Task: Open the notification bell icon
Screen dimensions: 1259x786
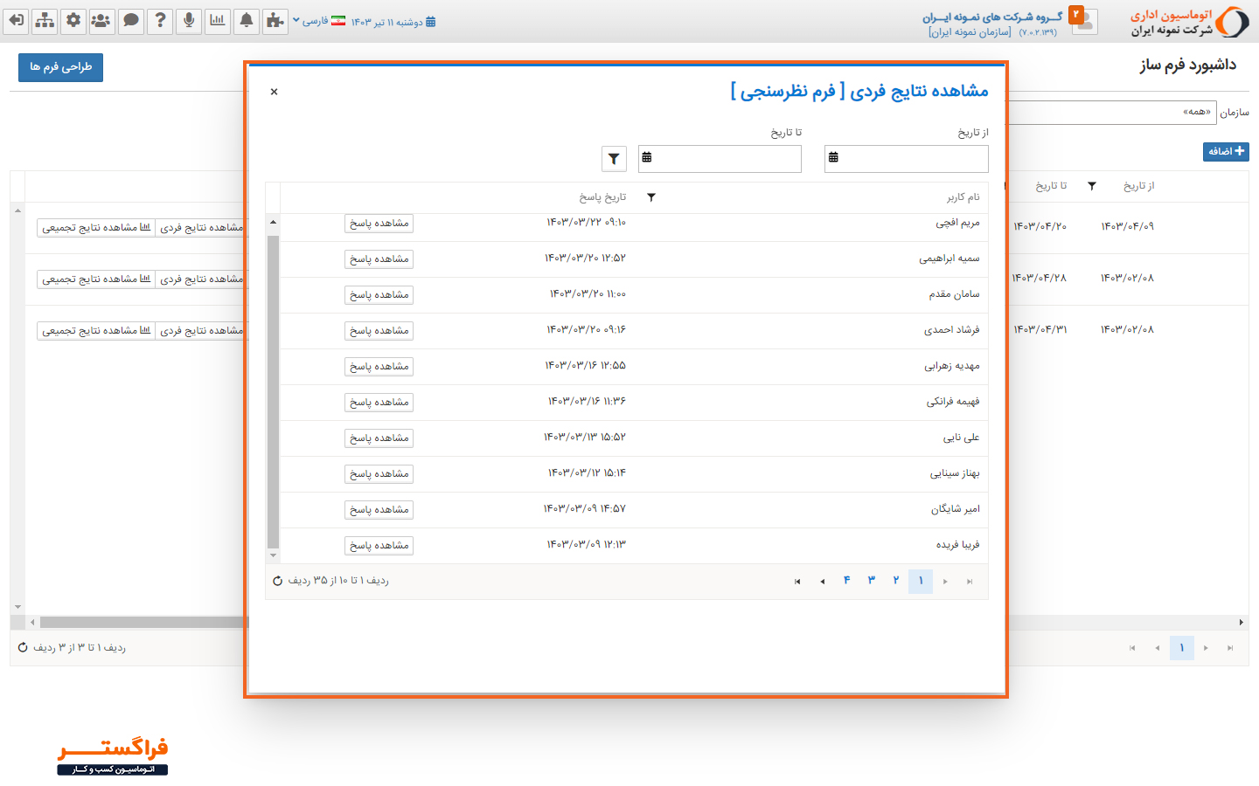Action: (x=247, y=21)
